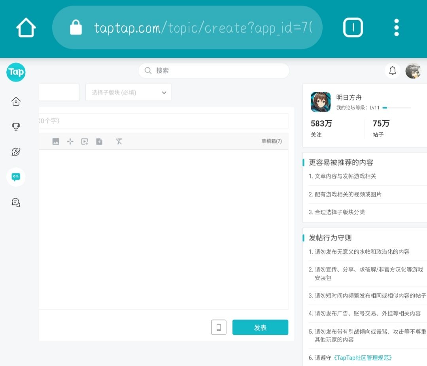Switch tabs using the browser tab counter
Viewport: 427px width, 366px height.
click(353, 27)
